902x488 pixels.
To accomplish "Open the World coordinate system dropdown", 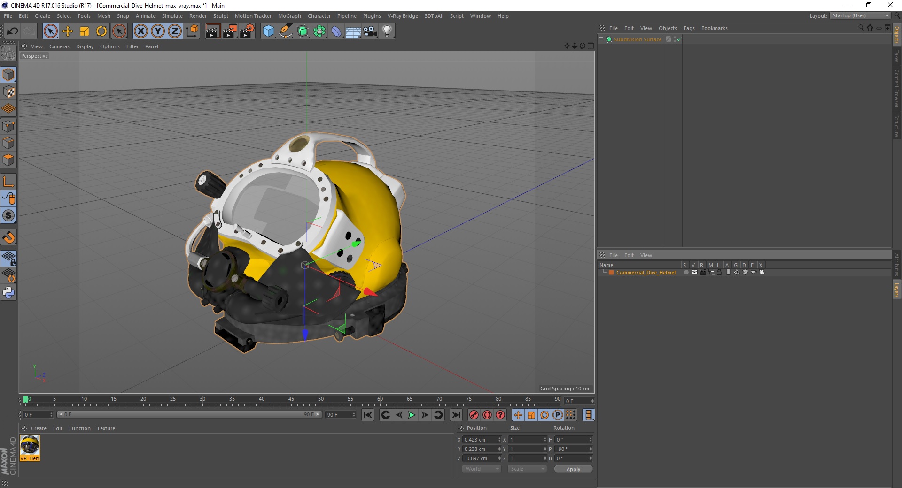I will coord(482,469).
